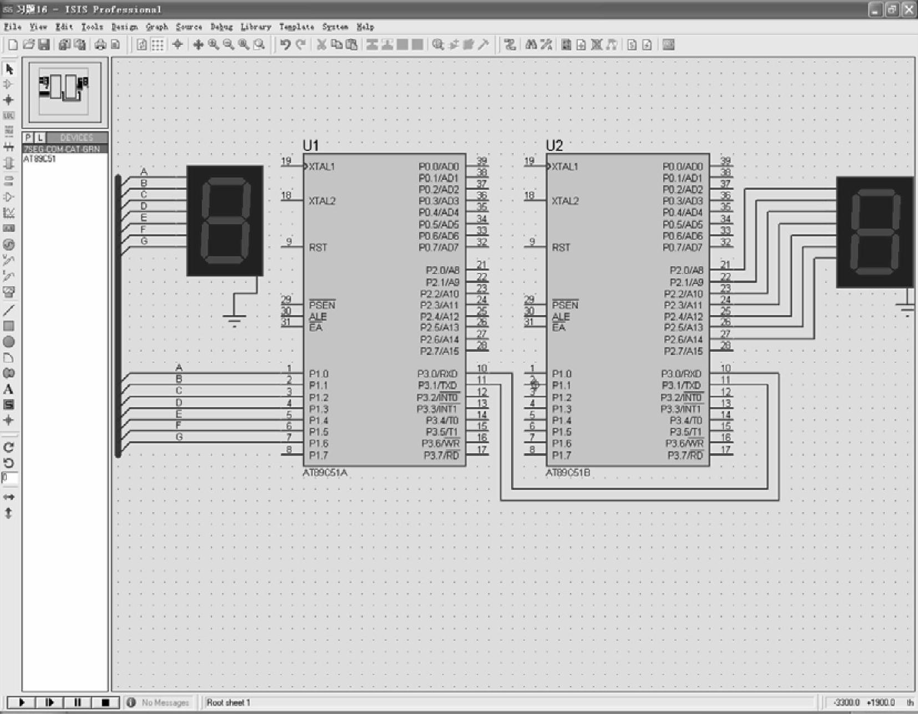The height and width of the screenshot is (714, 918).
Task: Open the Debug menu
Action: 221,27
